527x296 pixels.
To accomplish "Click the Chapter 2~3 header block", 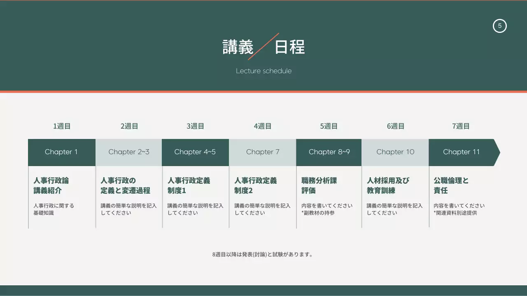I will (129, 152).
